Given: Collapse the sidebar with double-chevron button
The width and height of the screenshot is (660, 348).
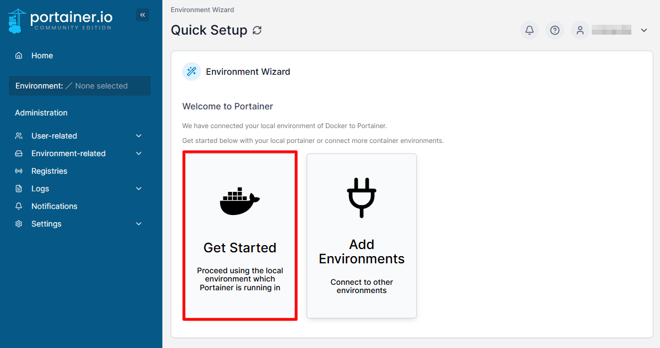Looking at the screenshot, I should [x=143, y=15].
